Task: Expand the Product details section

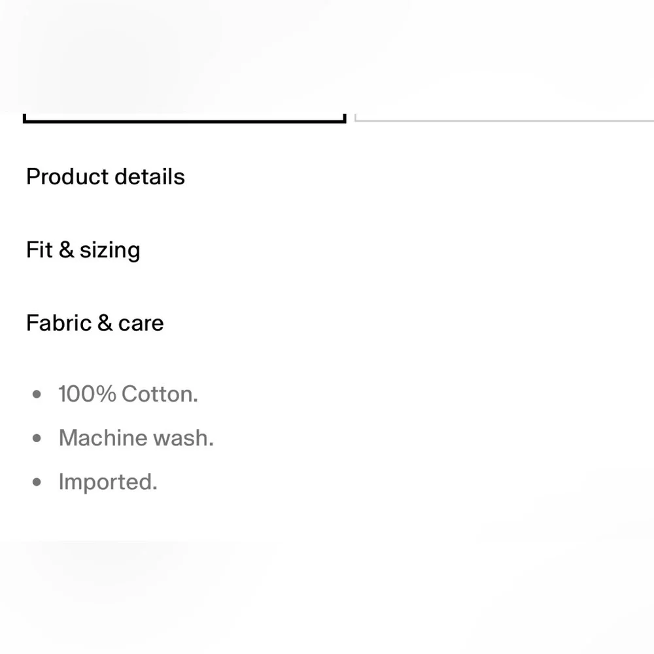Action: pos(105,177)
